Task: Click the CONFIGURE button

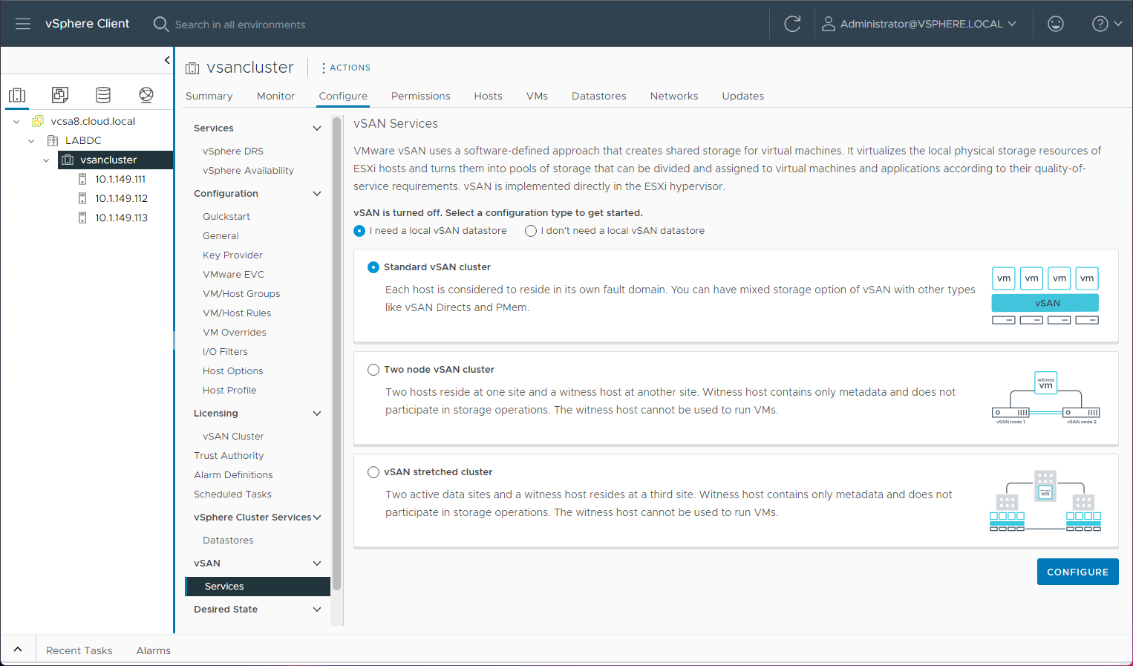Action: (1077, 572)
